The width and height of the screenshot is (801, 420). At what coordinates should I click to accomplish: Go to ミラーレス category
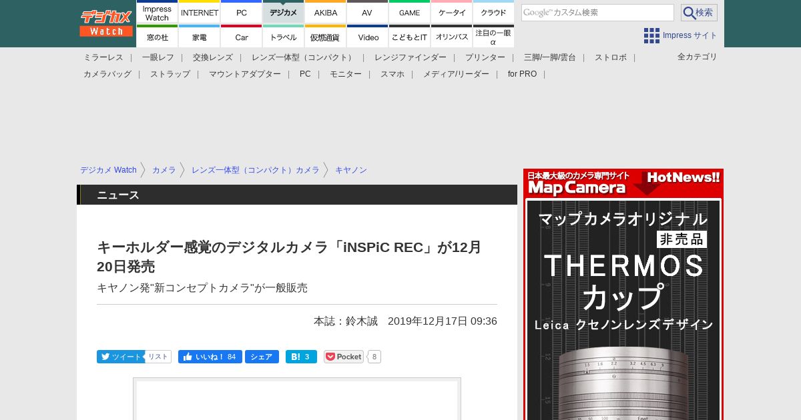click(x=103, y=57)
